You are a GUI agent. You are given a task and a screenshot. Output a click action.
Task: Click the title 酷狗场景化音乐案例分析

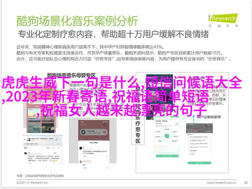coord(77,21)
